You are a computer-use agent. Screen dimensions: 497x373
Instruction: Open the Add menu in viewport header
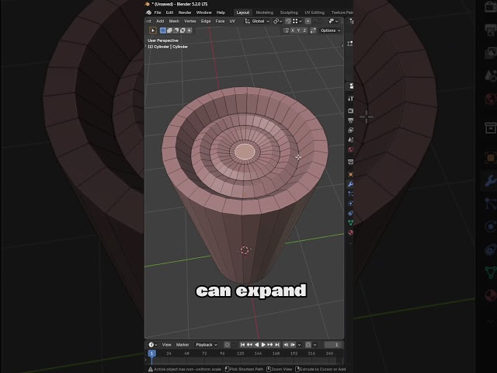click(x=160, y=21)
